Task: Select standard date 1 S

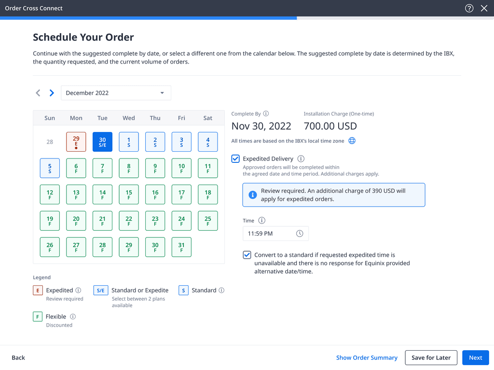Action: (x=128, y=142)
